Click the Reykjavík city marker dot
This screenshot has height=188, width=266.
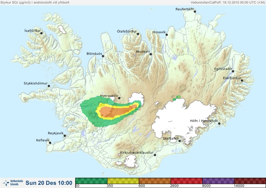[65, 136]
